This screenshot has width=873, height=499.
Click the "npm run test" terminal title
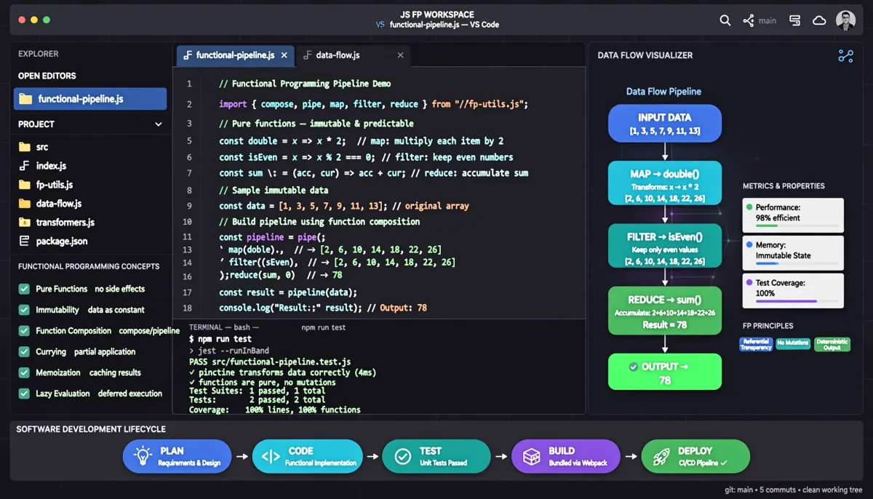coord(324,328)
